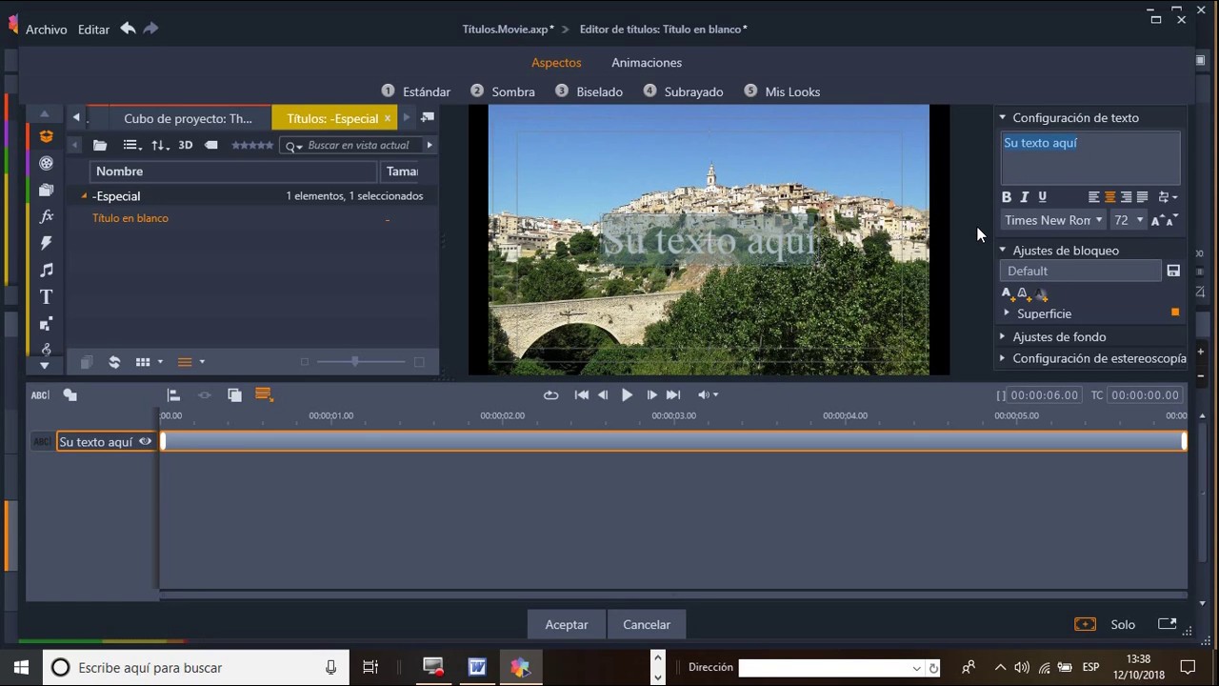1219x686 pixels.
Task: Click the folder browse icon in library toolbar
Action: click(x=100, y=145)
